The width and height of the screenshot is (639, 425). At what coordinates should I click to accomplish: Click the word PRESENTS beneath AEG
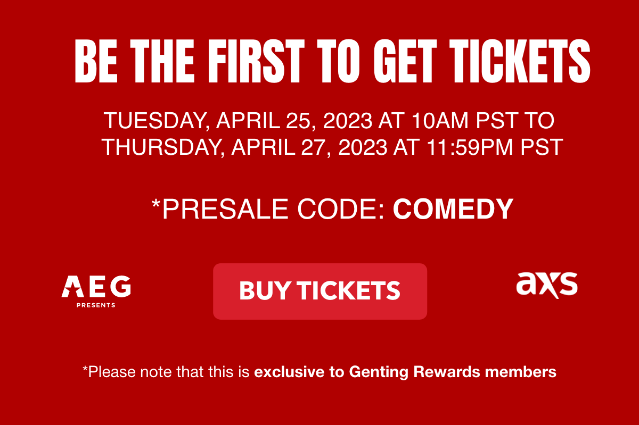coord(96,305)
